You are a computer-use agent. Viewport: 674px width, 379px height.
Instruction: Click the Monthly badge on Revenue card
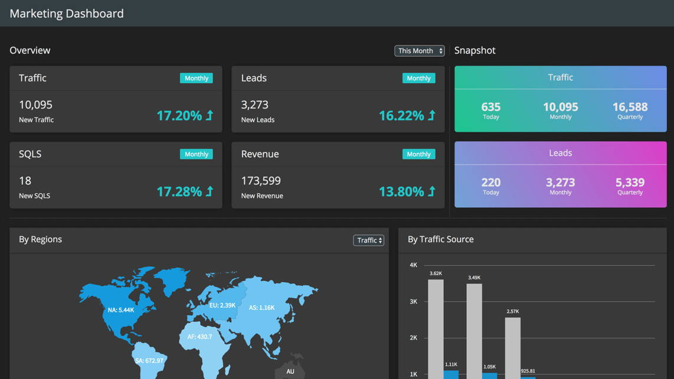point(418,154)
